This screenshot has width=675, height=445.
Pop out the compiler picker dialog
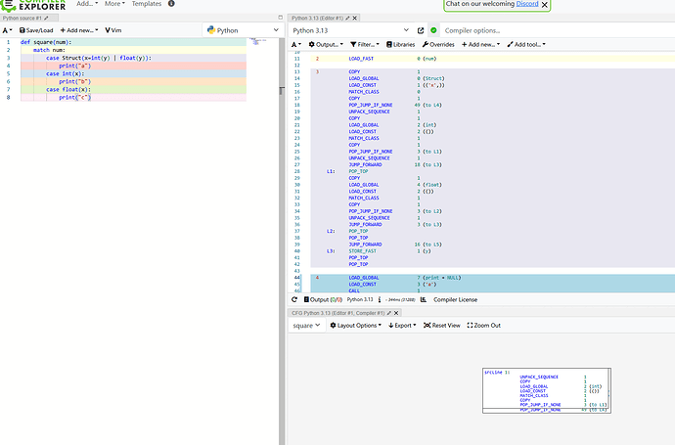pyautogui.click(x=421, y=30)
